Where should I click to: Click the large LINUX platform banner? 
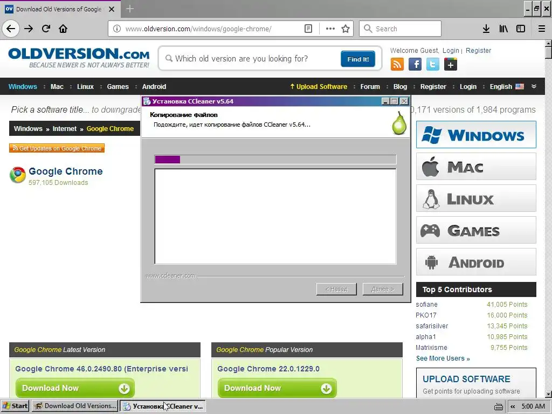click(x=476, y=198)
